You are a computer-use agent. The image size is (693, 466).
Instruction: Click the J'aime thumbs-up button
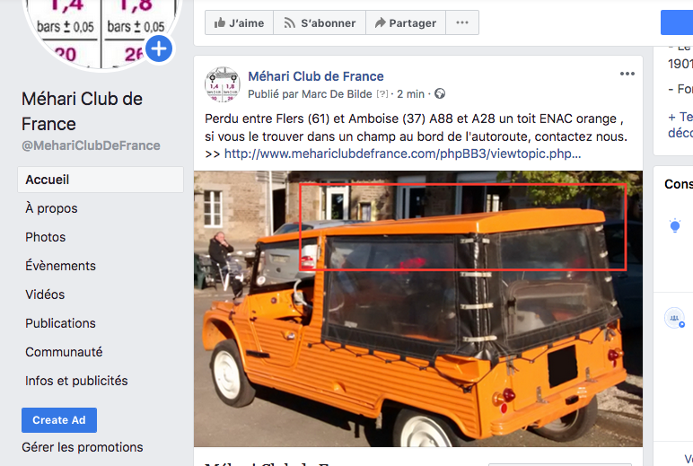(x=239, y=22)
